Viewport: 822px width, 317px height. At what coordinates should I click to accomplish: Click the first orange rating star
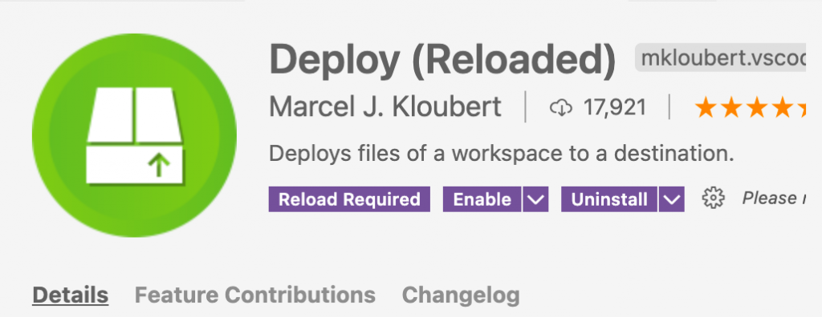706,108
